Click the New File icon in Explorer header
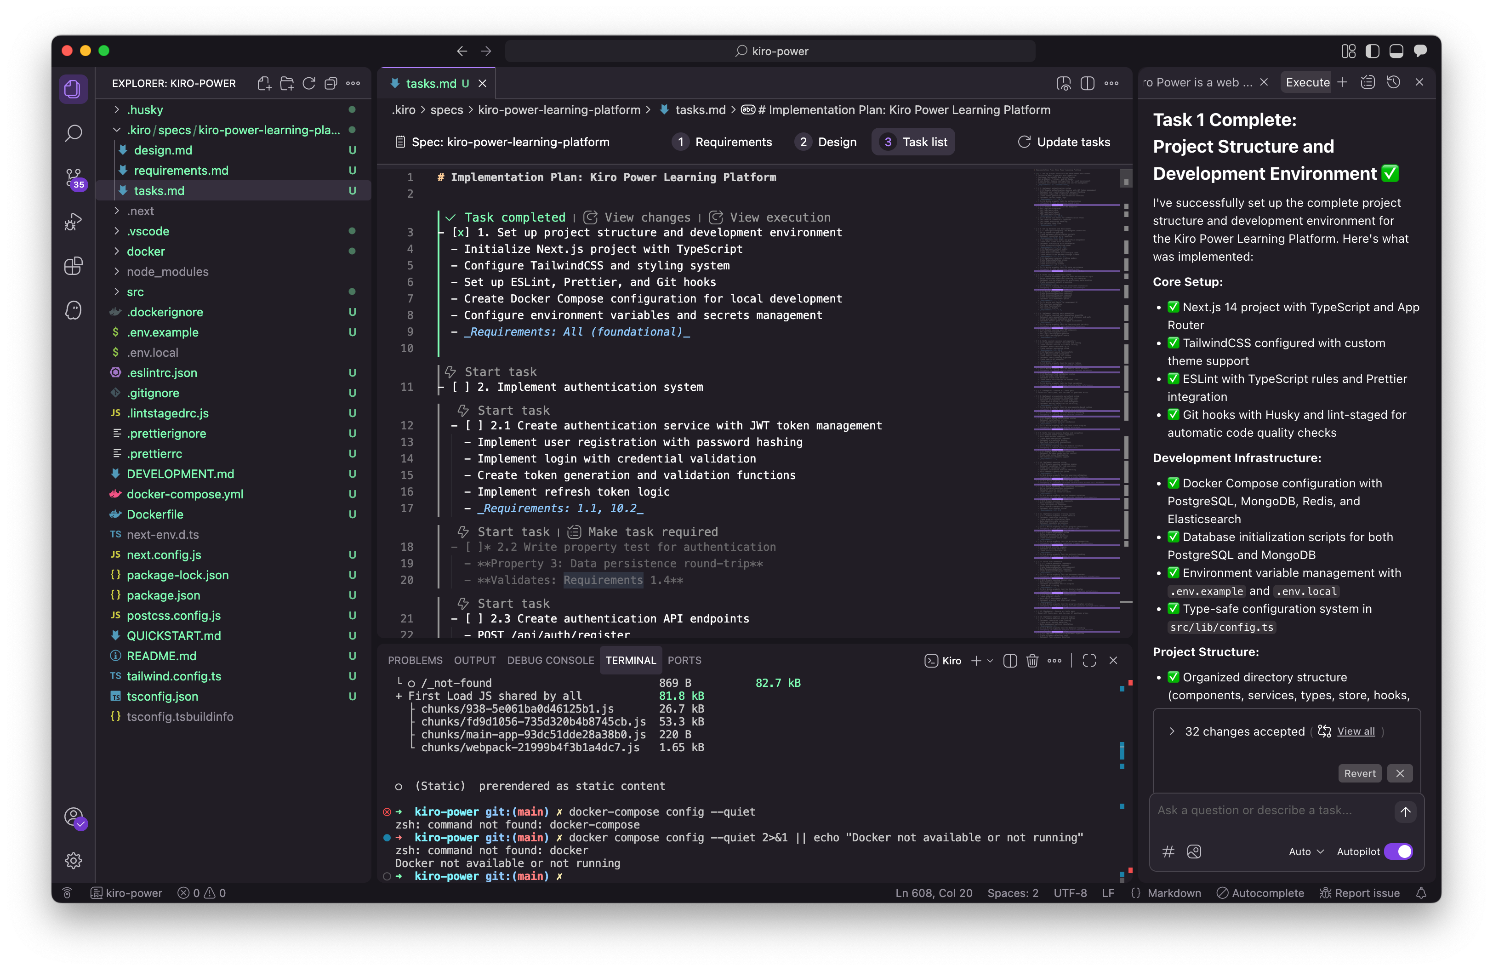 click(x=264, y=83)
